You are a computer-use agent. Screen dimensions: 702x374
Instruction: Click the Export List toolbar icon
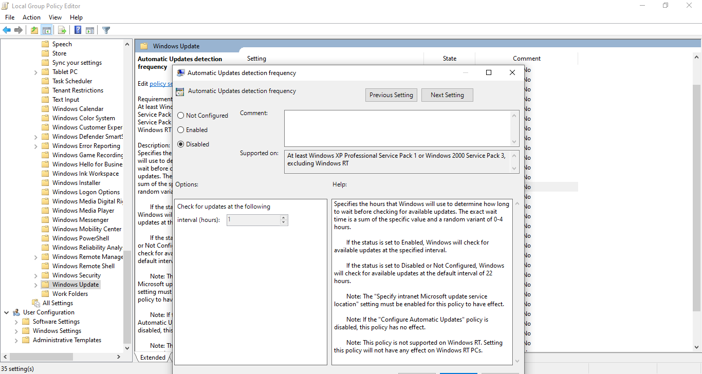click(x=62, y=30)
